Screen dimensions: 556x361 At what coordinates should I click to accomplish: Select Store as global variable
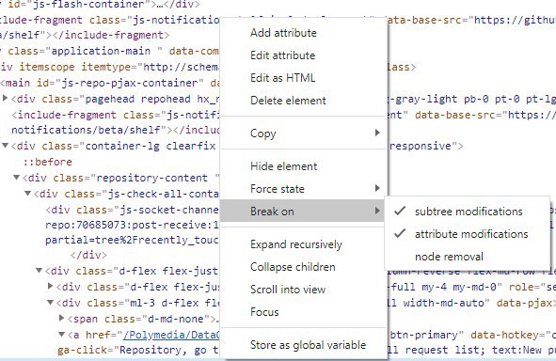pyautogui.click(x=308, y=345)
